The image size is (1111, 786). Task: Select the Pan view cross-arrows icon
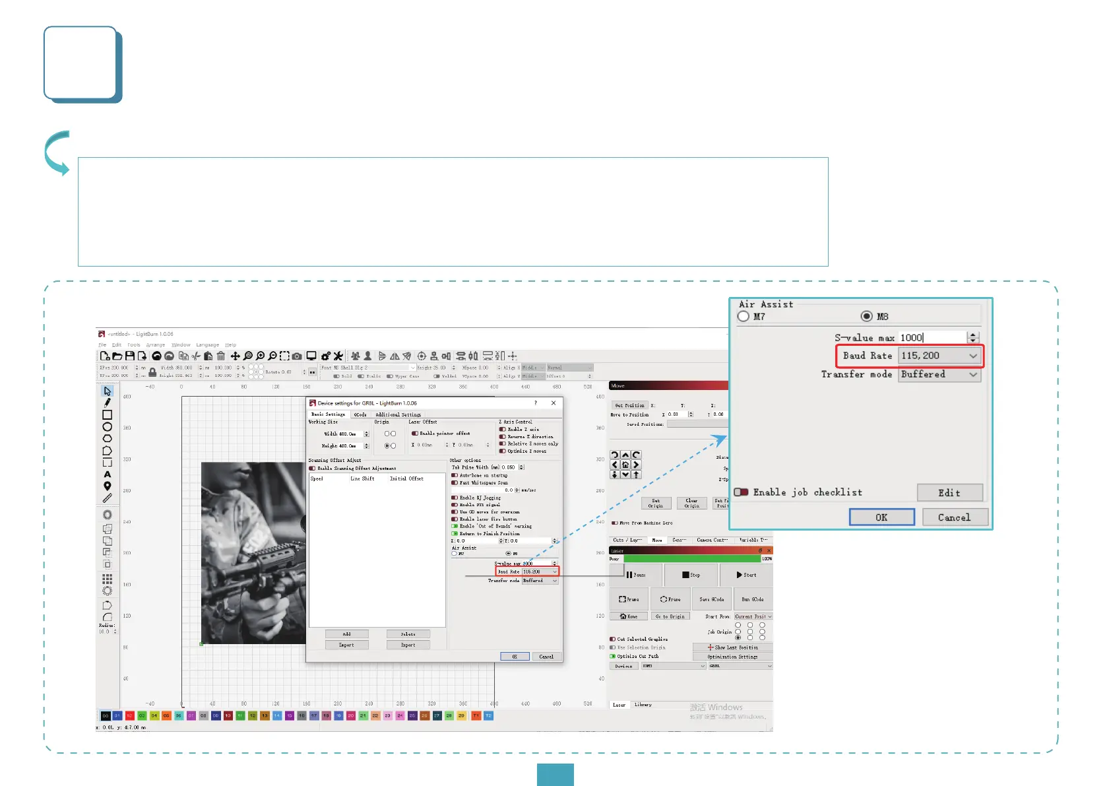click(x=235, y=356)
